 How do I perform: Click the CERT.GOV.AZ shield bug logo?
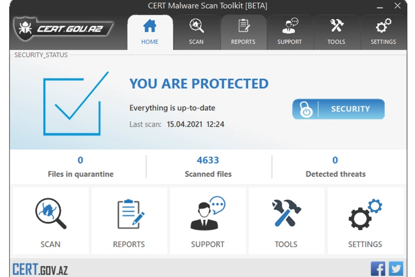[x=63, y=29]
